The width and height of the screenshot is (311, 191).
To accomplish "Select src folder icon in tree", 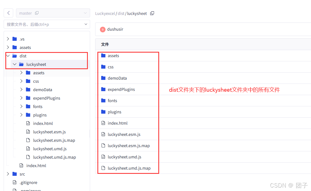I will (15, 174).
